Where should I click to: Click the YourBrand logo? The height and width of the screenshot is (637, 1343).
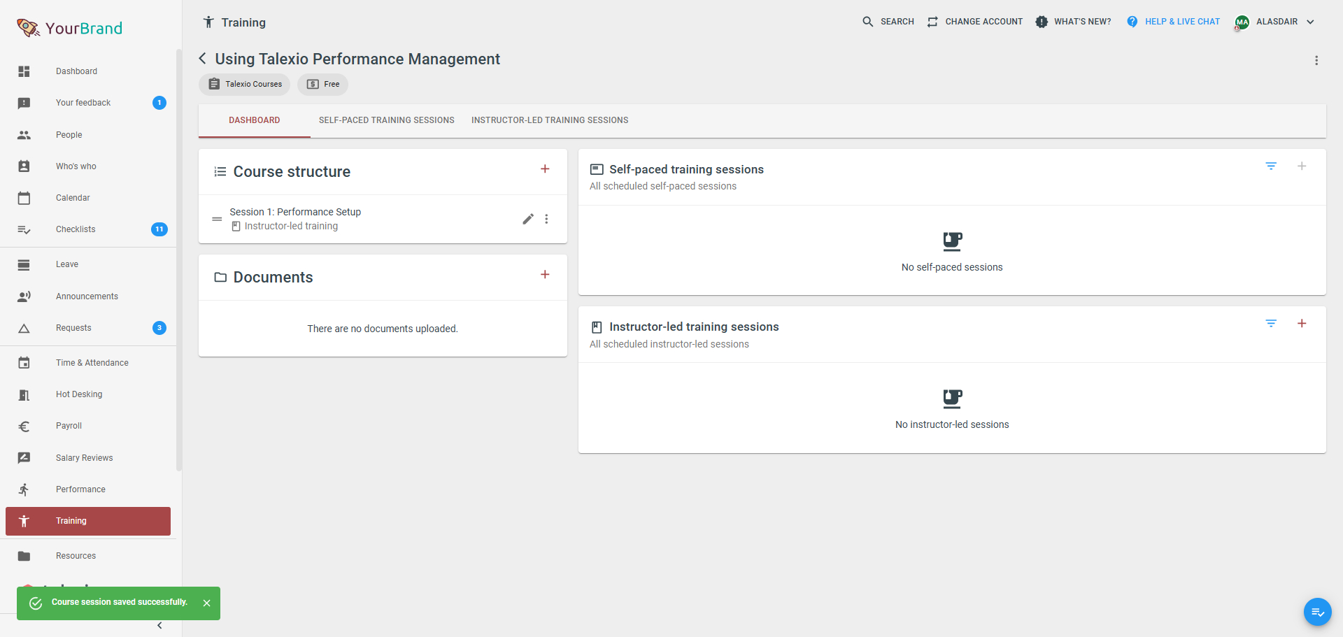69,28
